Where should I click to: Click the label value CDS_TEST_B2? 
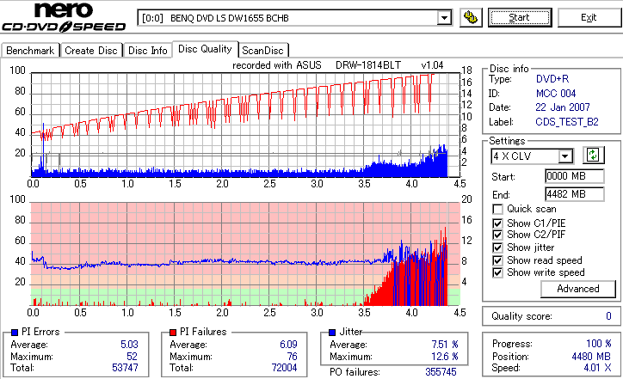(x=567, y=122)
